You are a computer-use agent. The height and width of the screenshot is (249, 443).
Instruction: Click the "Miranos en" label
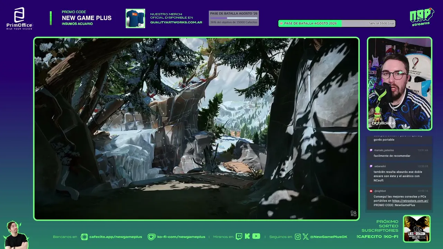(223, 237)
